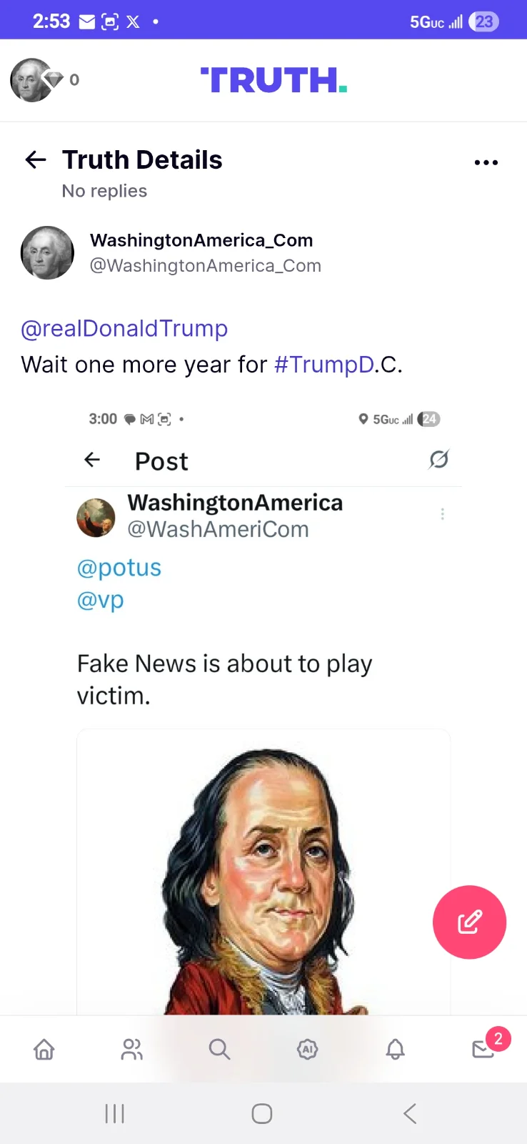Tap the back arrow beside Truth Details
The width and height of the screenshot is (527, 1144).
click(x=36, y=159)
